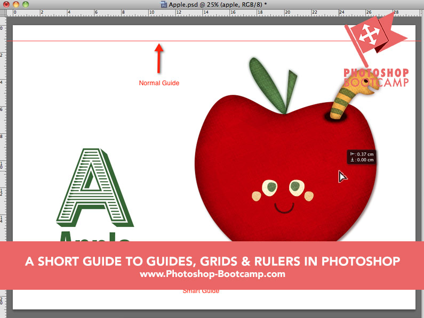
Task: Click the www.Photoshop-Bootcamp.com link
Action: pos(212,274)
